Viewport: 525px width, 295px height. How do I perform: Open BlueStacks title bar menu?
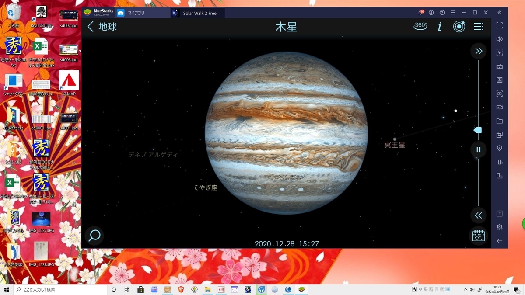tap(453, 13)
